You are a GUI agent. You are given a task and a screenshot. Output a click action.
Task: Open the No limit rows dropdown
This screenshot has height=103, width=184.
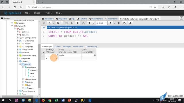(x=101, y=23)
